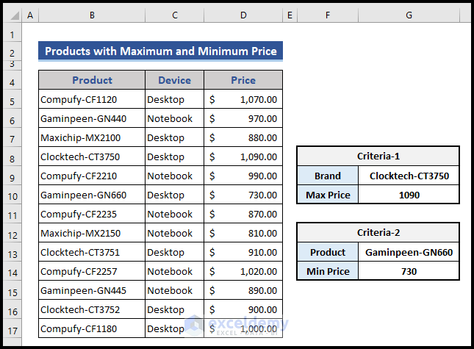474x349 pixels.
Task: Select cell Maxichip-MX2150
Action: click(92, 233)
